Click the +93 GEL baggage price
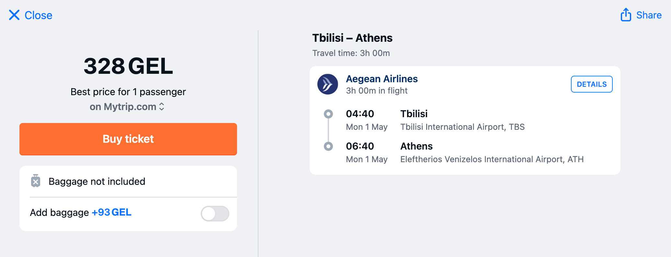The image size is (671, 257). tap(111, 212)
